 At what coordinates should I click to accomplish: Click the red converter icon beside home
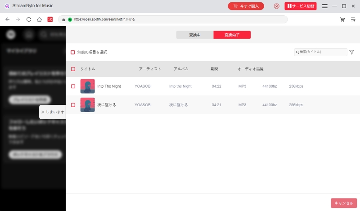(x=50, y=19)
